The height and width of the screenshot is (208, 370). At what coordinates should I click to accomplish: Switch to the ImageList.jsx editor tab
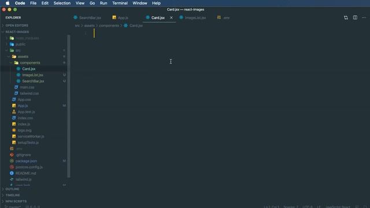click(195, 18)
